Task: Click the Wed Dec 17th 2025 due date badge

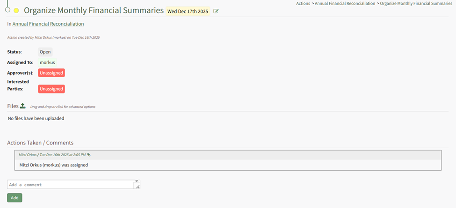Action: (188, 11)
